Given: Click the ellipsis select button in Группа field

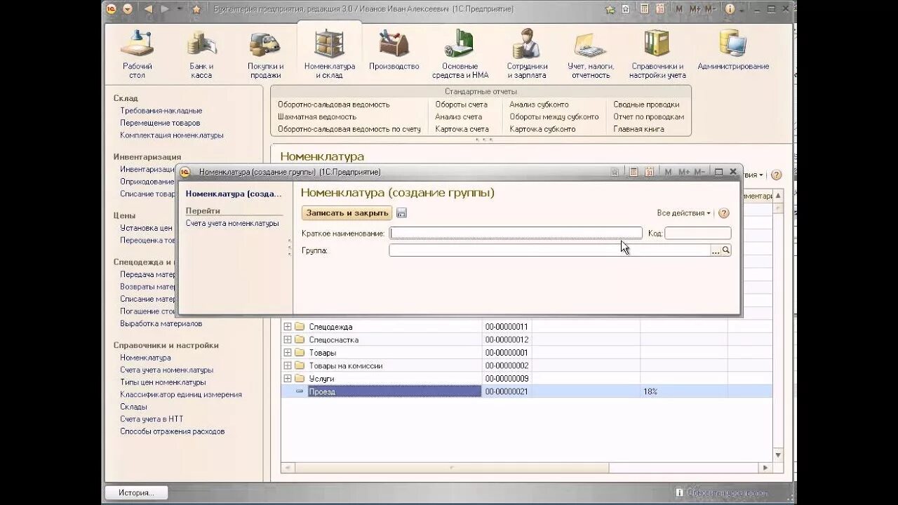Looking at the screenshot, I should pos(716,250).
